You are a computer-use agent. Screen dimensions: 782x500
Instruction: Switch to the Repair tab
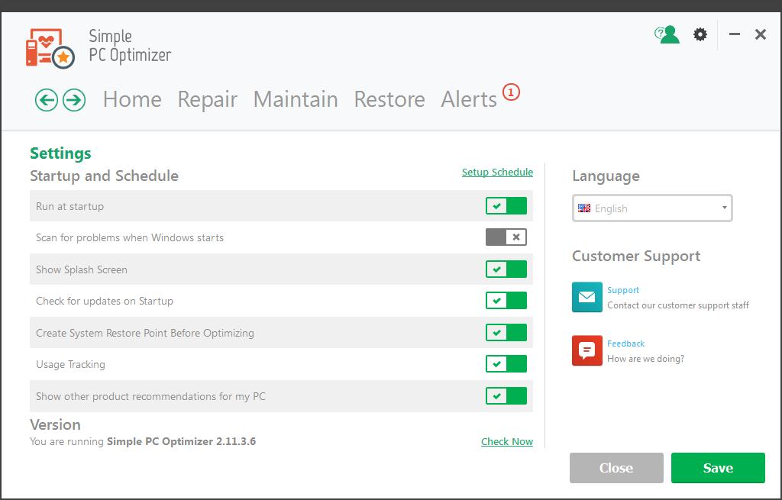[207, 99]
